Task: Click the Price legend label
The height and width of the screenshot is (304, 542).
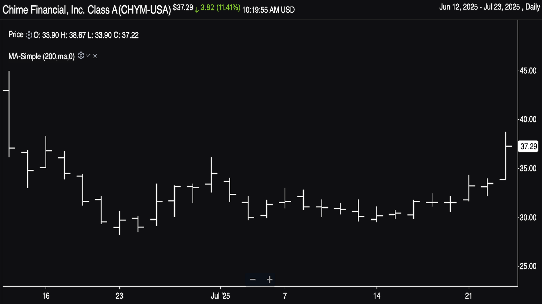Action: (16, 35)
